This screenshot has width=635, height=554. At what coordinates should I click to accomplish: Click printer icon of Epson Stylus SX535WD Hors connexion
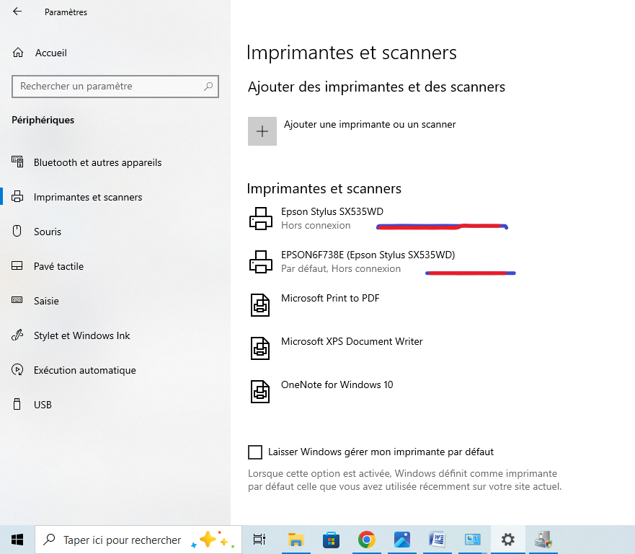(x=260, y=219)
